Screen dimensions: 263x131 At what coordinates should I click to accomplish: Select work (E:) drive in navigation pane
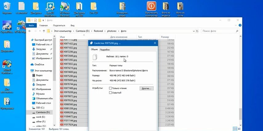38,117
